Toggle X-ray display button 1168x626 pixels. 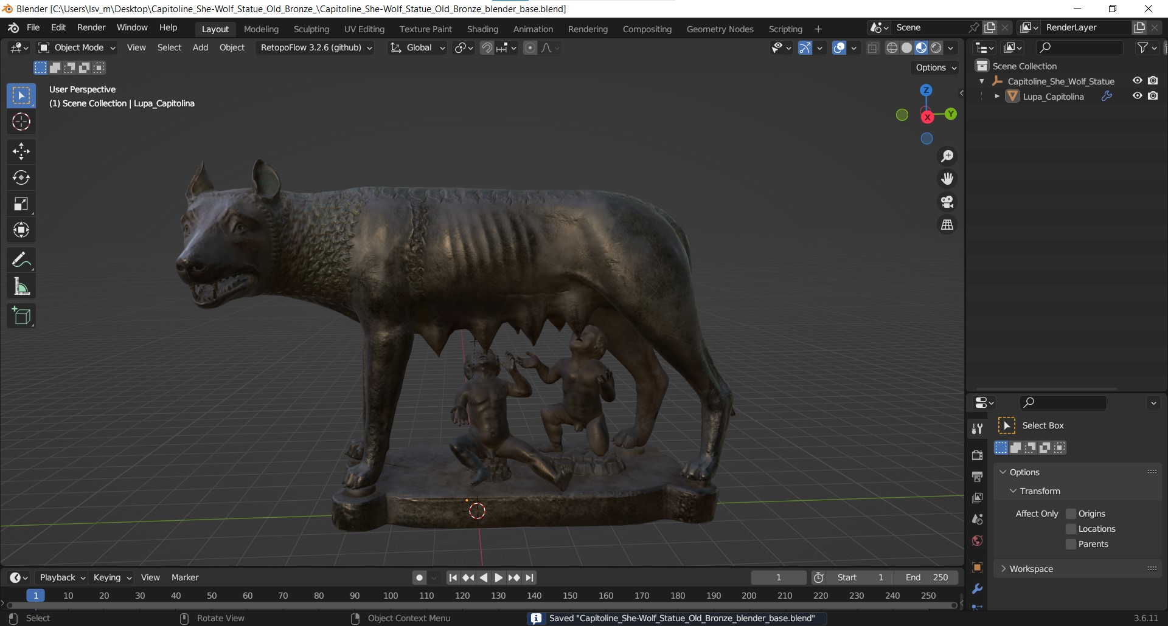(x=873, y=48)
